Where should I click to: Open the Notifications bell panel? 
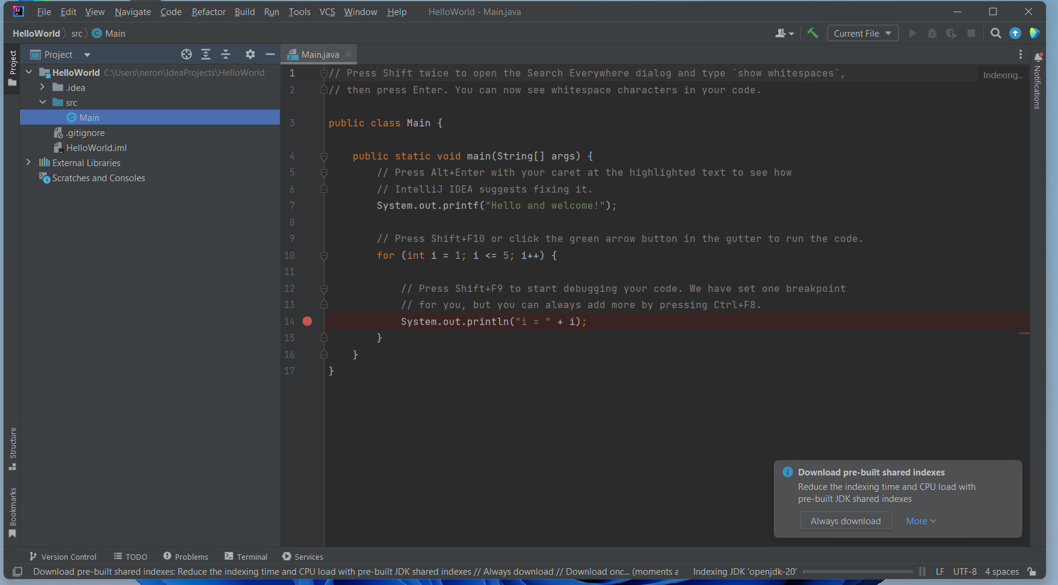coord(1038,57)
